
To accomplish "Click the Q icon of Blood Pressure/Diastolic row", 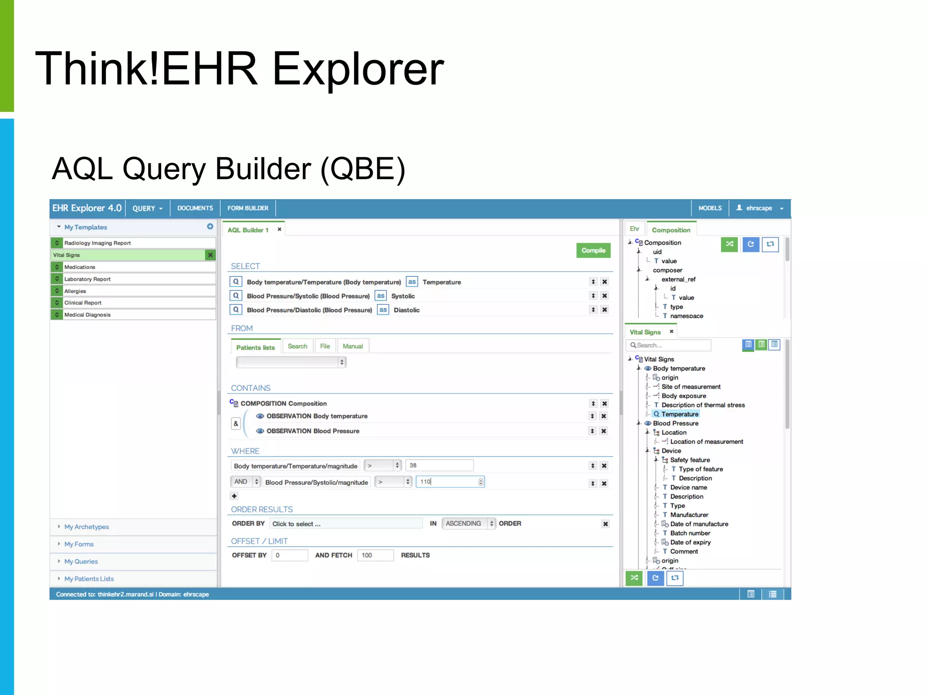I will click(x=236, y=309).
